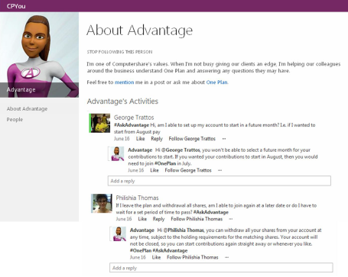Open About Advantage in the sidebar
Viewport: 348px width, 277px height.
tap(27, 109)
